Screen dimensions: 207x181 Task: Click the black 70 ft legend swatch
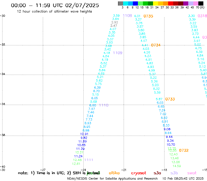[201, 3]
